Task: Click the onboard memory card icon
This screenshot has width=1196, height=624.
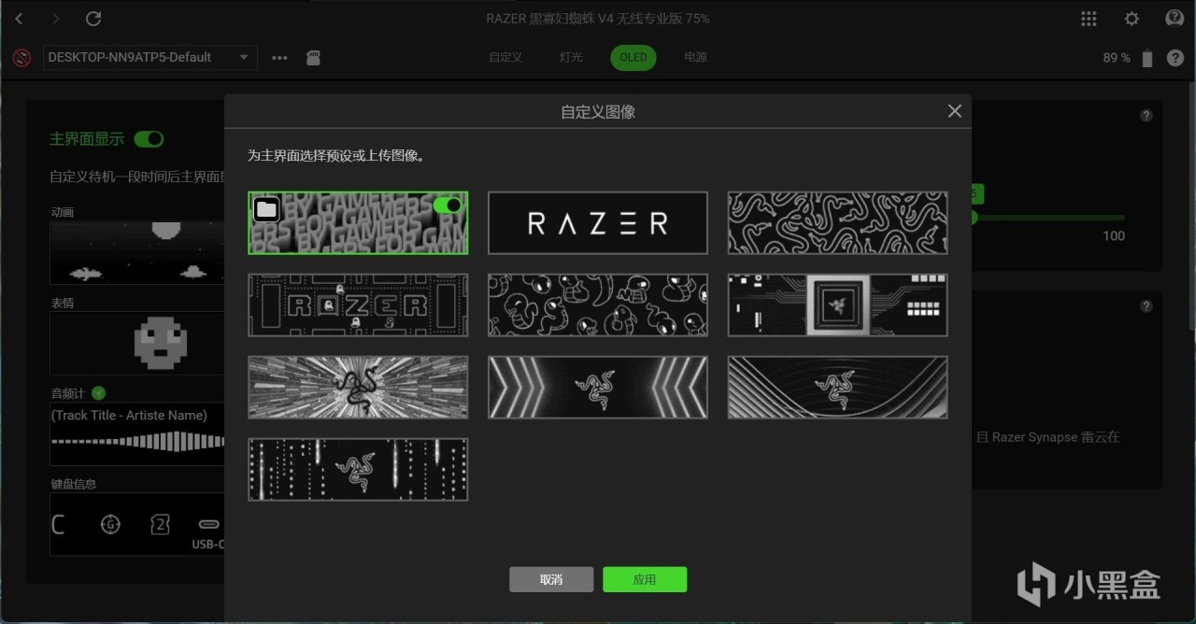Action: (315, 58)
